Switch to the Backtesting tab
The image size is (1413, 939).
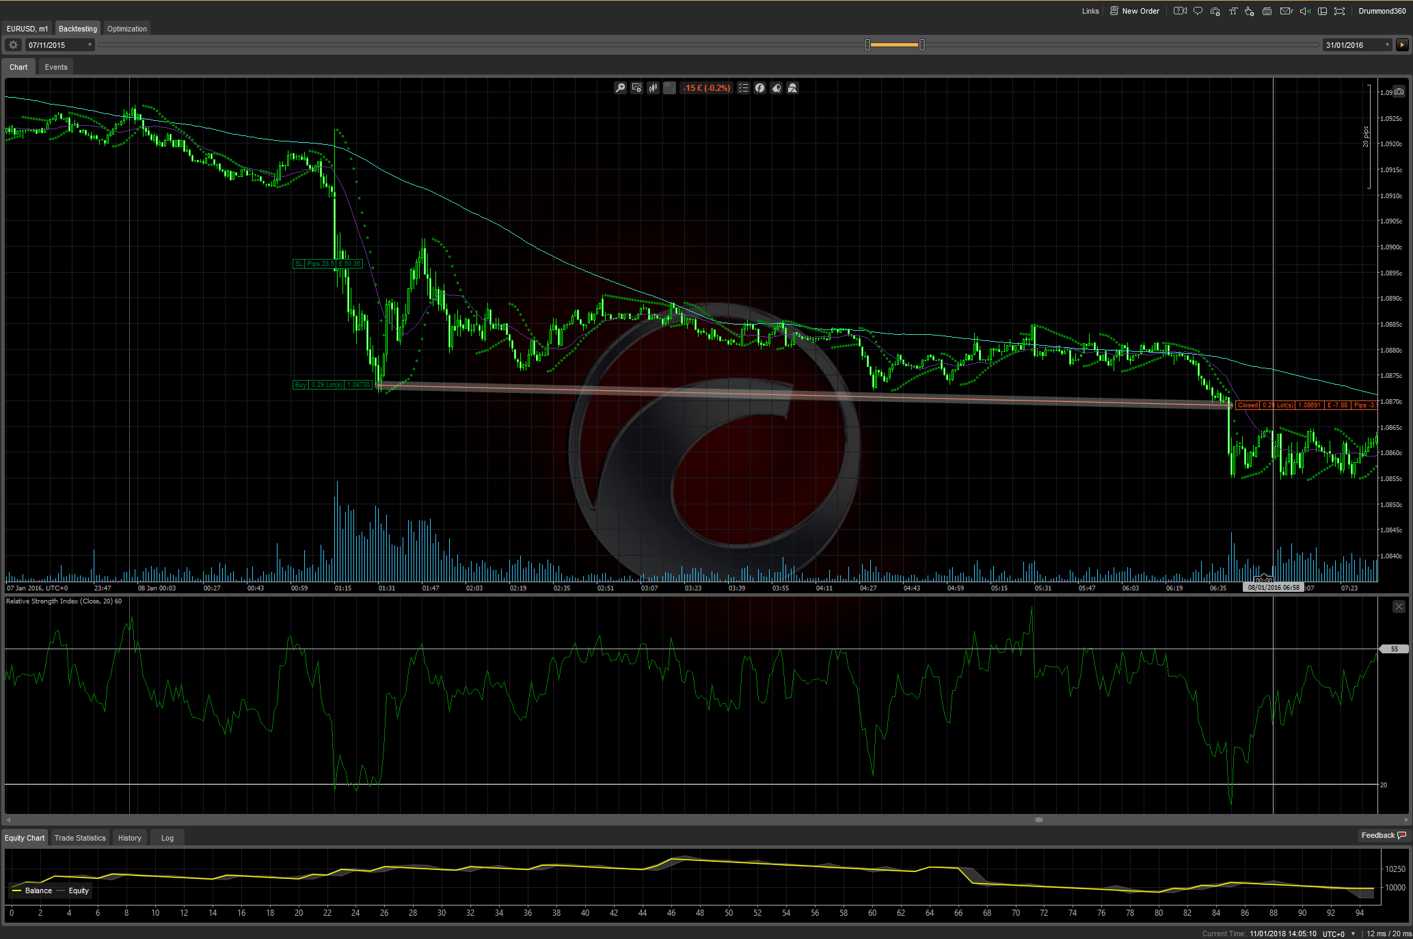click(x=78, y=29)
